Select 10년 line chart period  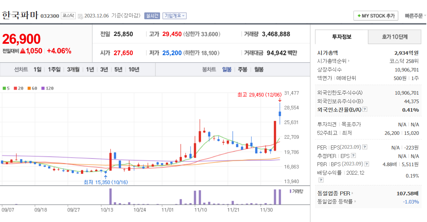click(134, 69)
